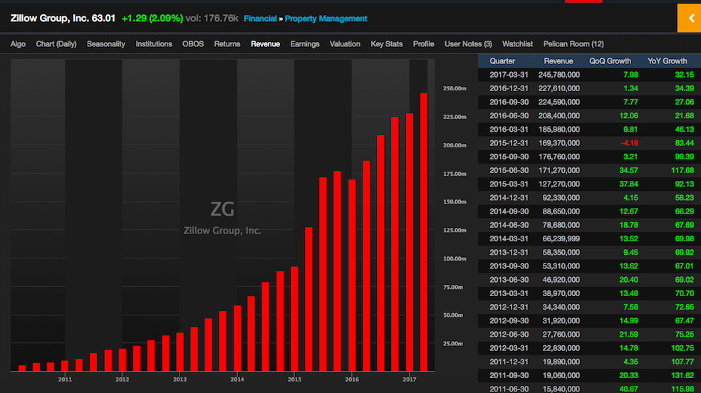701x393 pixels.
Task: Select the Institutions tab
Action: [154, 43]
